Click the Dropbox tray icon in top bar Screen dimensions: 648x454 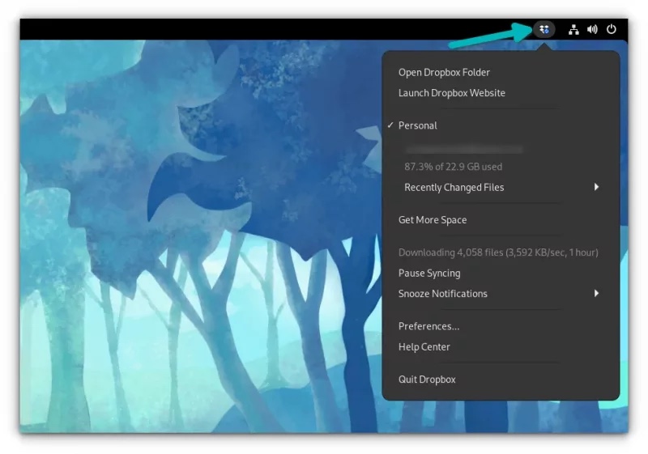pyautogui.click(x=544, y=29)
